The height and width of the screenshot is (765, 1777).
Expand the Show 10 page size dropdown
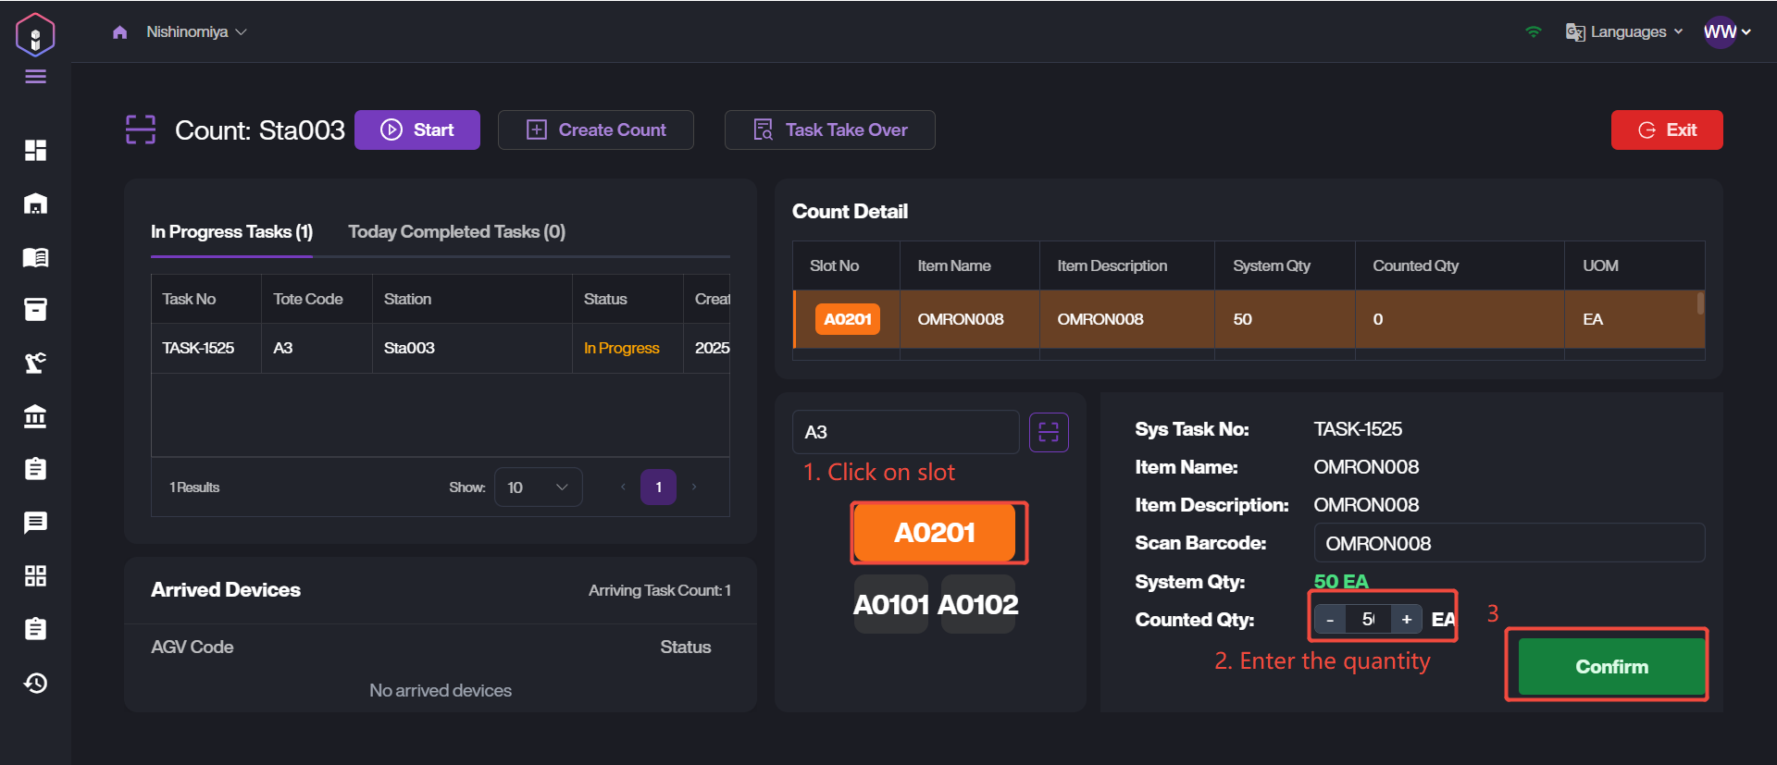pyautogui.click(x=538, y=487)
